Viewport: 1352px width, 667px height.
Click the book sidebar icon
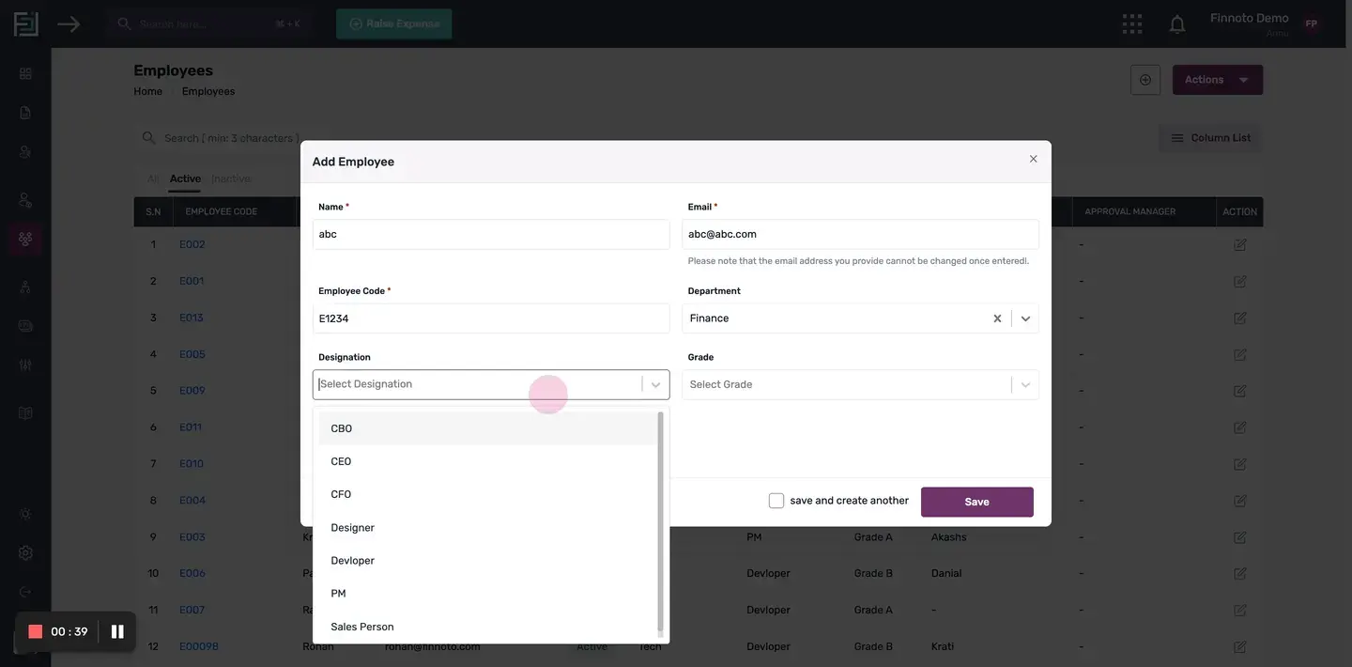[25, 413]
